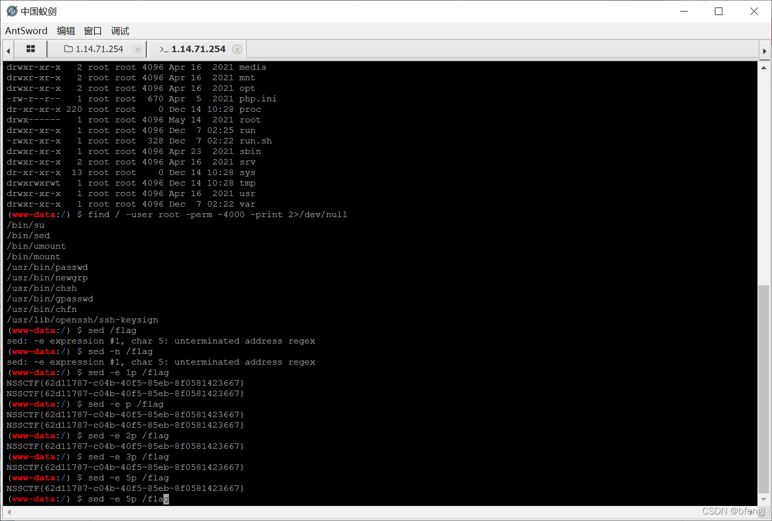
Task: Click the '/usr/bin/passwd' output line
Action: [47, 267]
